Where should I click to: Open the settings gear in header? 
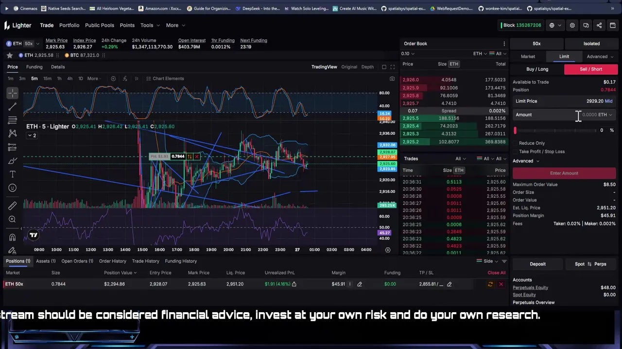[x=572, y=25]
